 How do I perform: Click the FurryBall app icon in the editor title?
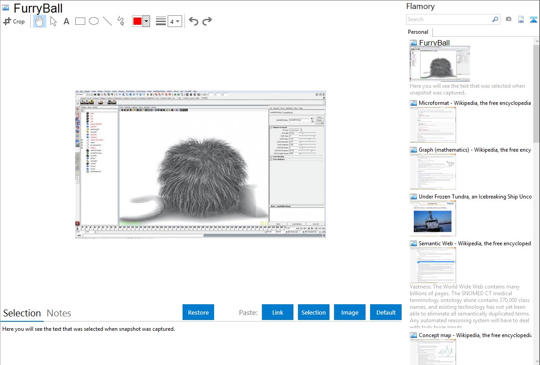[5, 8]
